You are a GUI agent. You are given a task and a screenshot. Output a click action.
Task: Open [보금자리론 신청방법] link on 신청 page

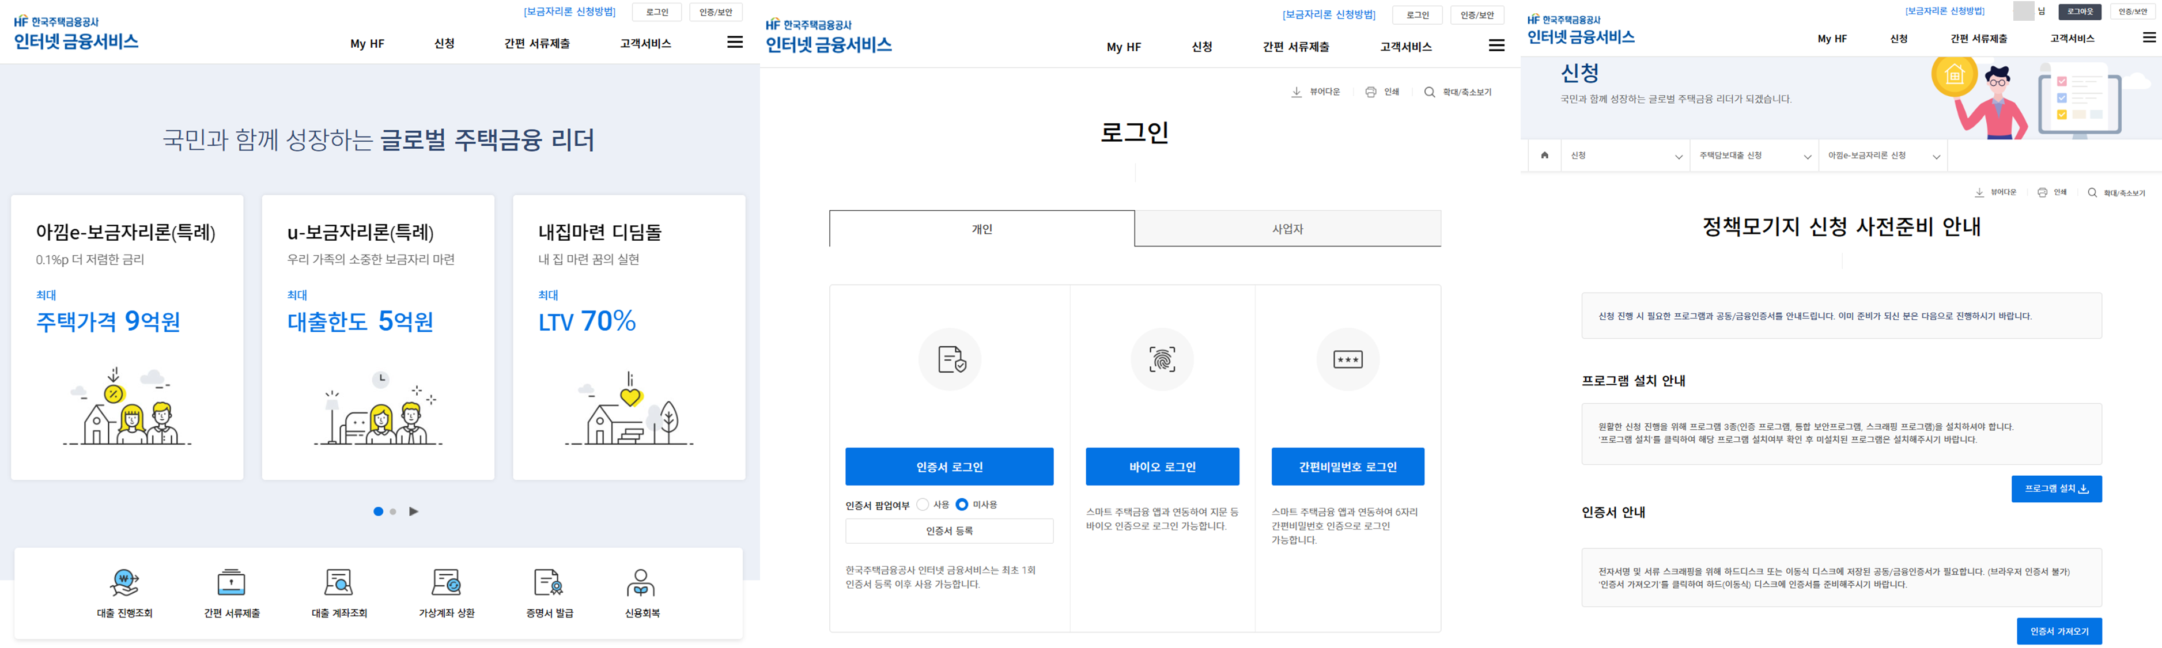tap(1945, 11)
